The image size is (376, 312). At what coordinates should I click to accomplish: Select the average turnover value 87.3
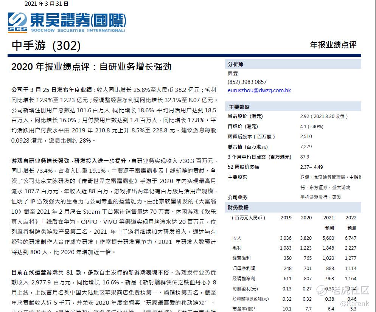click(305, 157)
